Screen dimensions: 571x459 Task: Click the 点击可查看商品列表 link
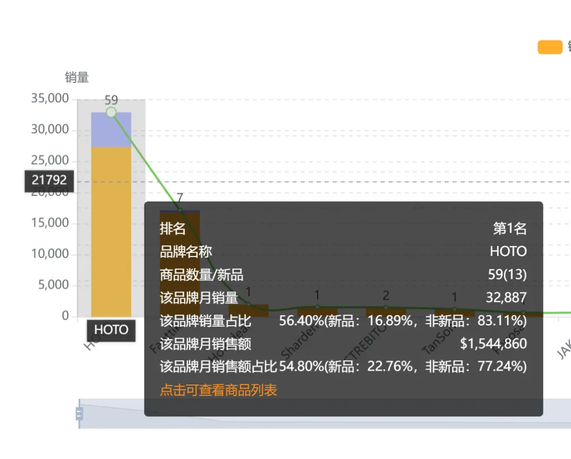217,390
